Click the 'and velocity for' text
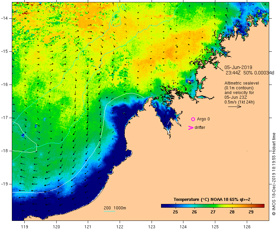The image size is (278, 230). (x=239, y=93)
